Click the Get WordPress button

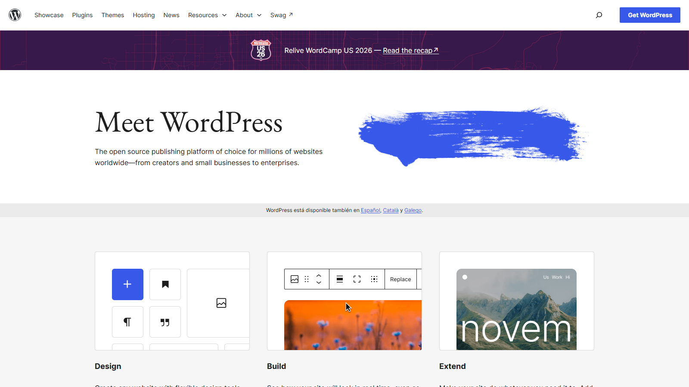coord(650,15)
